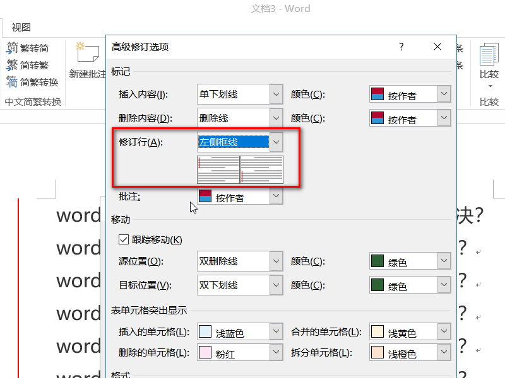Screen dimensions: 505x378
Task: Click the right revision line preview thumbnail
Action: click(261, 169)
